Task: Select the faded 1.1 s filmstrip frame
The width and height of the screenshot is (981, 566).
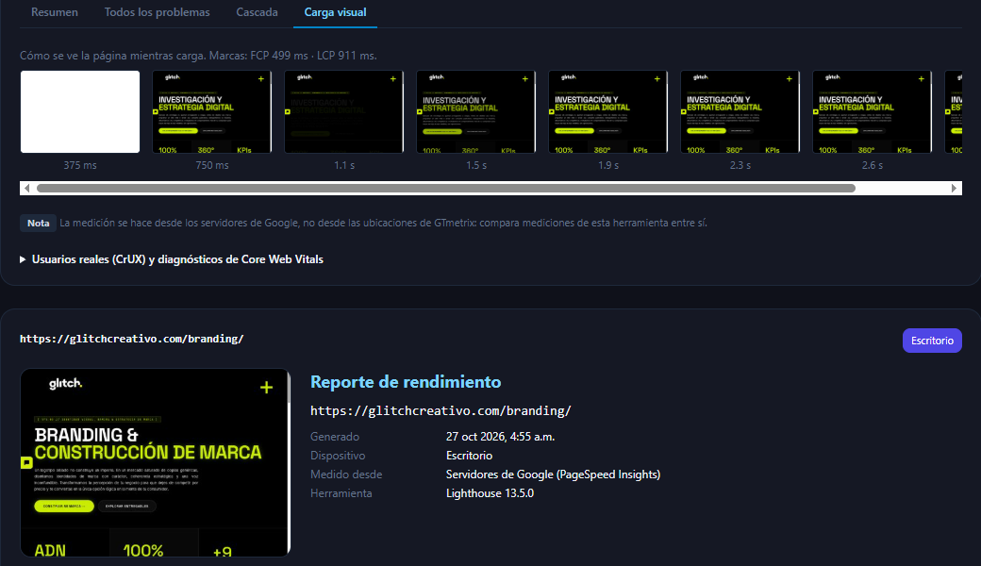Action: point(344,111)
